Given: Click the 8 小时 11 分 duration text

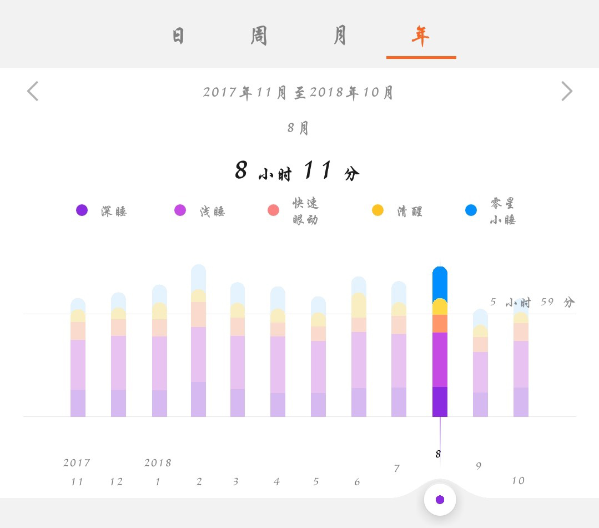Looking at the screenshot, I should [x=299, y=171].
